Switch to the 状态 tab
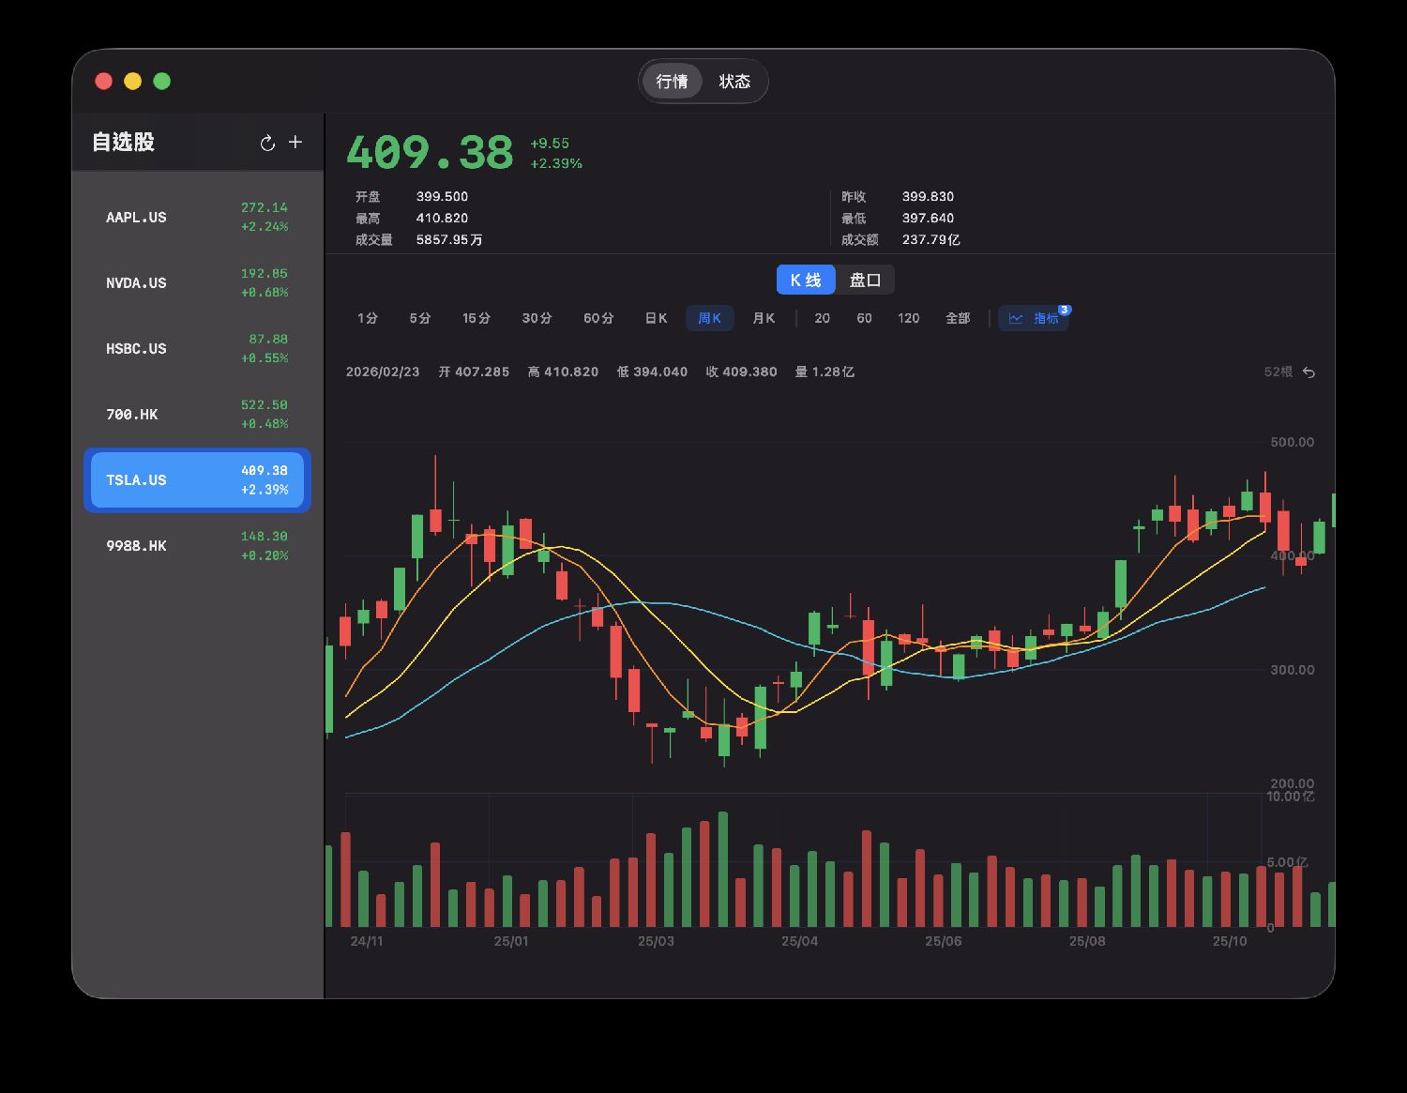 point(734,82)
